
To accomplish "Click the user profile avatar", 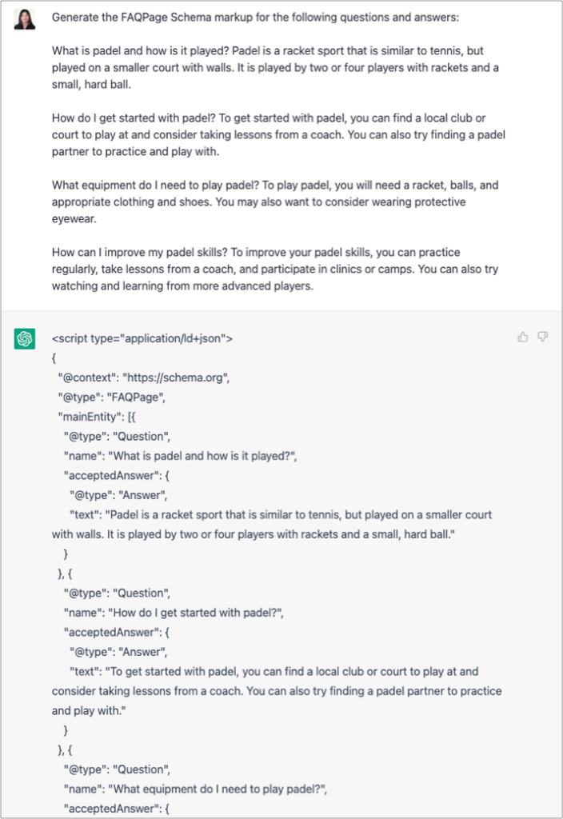I will pyautogui.click(x=25, y=20).
